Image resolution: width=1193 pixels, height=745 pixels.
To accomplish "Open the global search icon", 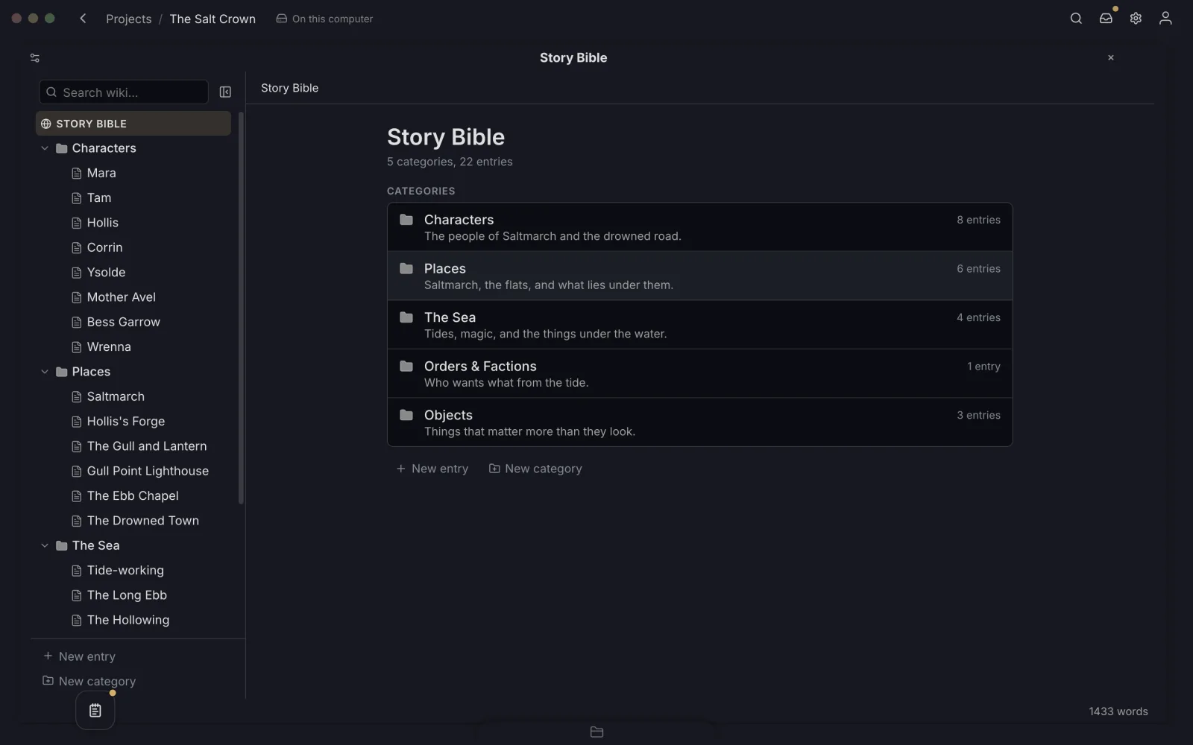I will tap(1076, 19).
